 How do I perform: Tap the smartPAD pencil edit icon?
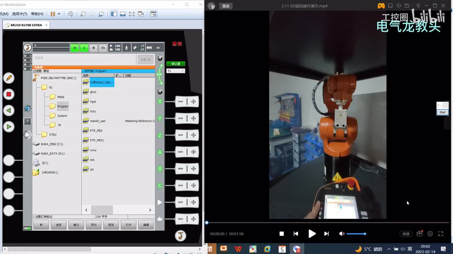(9, 78)
